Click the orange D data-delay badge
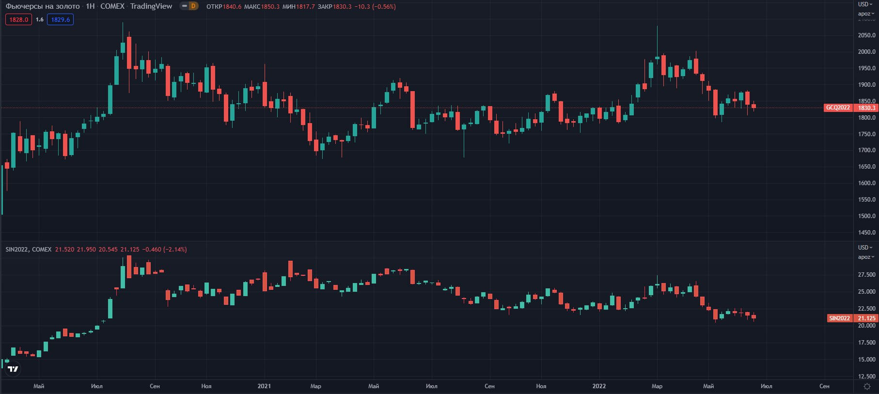879x394 pixels. (x=193, y=6)
